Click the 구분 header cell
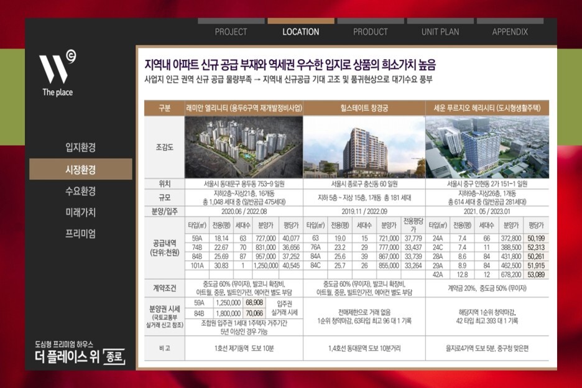The width and height of the screenshot is (582, 388). click(x=164, y=108)
